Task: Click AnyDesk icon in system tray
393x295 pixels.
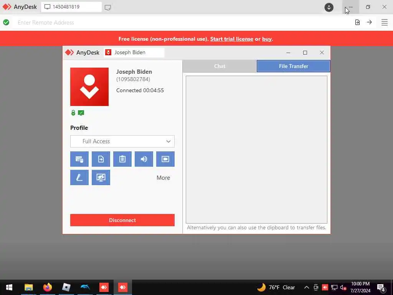Action: pyautogui.click(x=325, y=287)
